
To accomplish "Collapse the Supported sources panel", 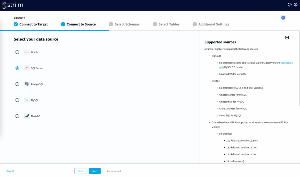I will [287, 37].
